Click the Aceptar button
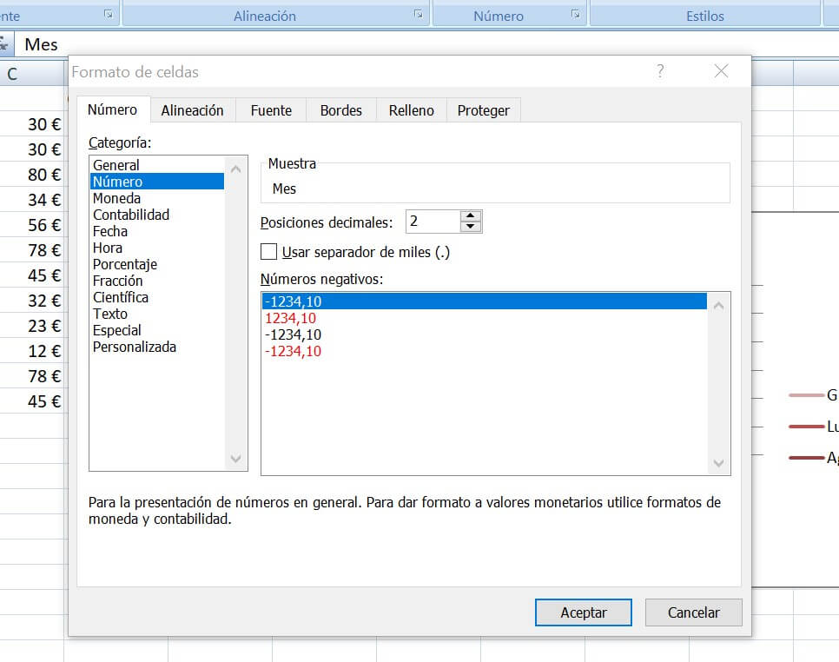Screen dimensions: 839x662 point(583,612)
